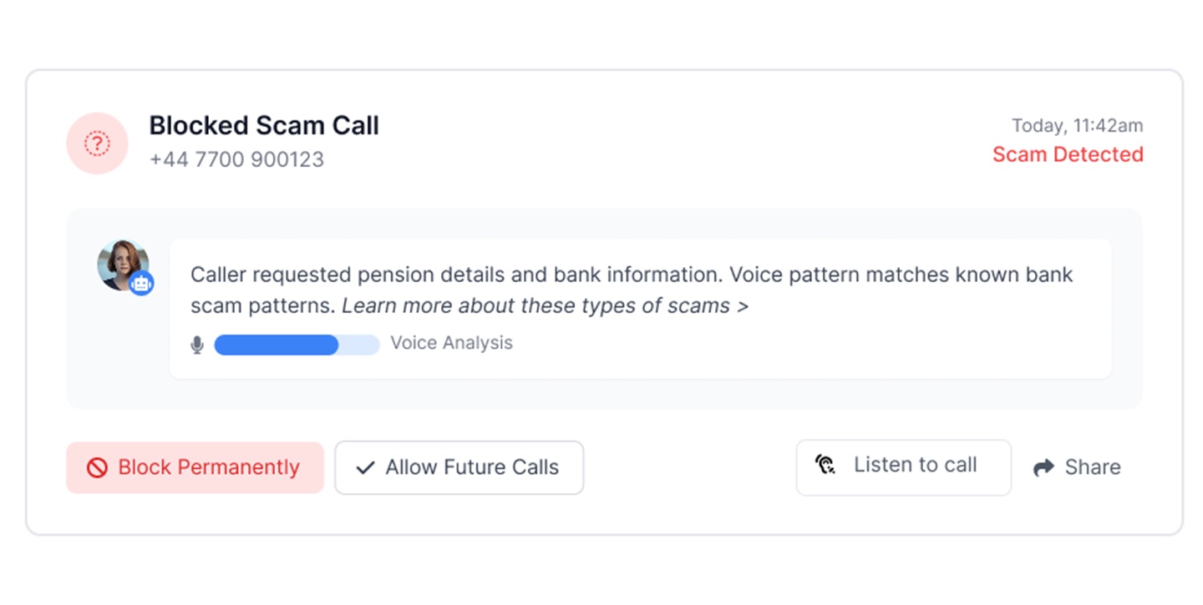This screenshot has width=1203, height=605.
Task: Click the Today, 11:42am timestamp
Action: [1077, 125]
